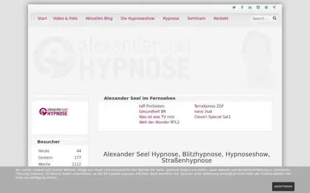Image resolution: width=310 pixels, height=193 pixels.
Task: Open the Instagram social icon
Action: 258,8
